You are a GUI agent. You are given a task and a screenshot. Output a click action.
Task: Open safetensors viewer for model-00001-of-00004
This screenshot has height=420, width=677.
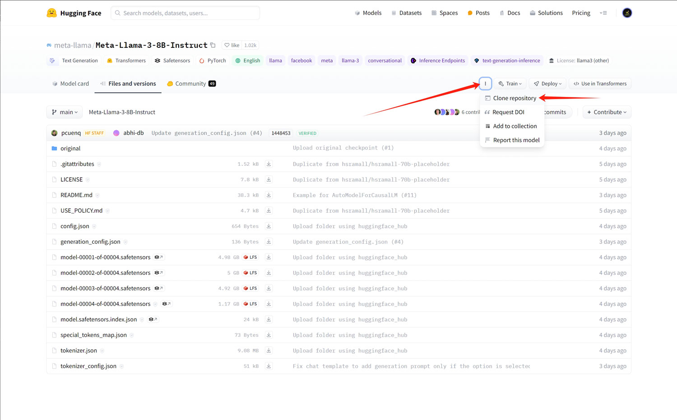click(158, 257)
